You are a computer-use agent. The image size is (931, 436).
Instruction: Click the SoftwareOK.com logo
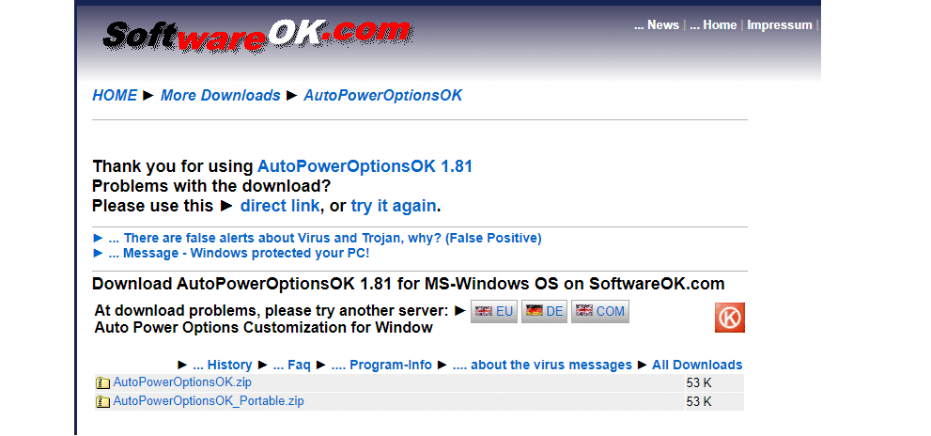pos(257,37)
